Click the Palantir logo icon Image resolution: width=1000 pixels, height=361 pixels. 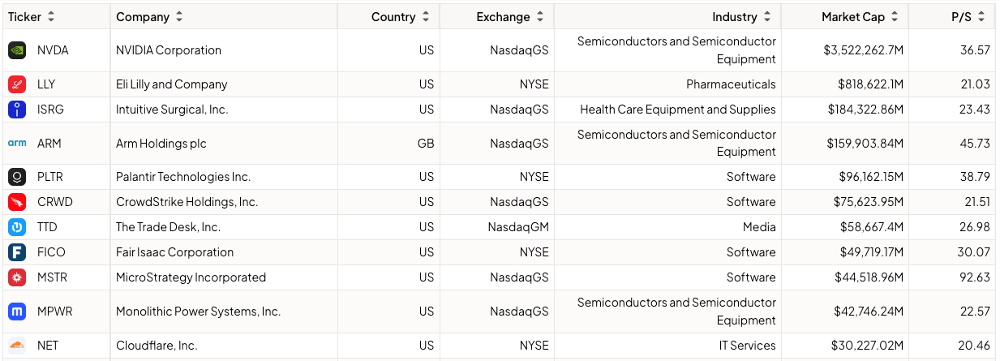pos(17,177)
